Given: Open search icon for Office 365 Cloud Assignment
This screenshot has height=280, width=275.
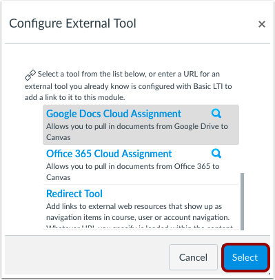Looking at the screenshot, I should pos(216,154).
